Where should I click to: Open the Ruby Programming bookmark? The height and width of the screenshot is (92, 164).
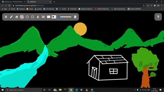118,9
